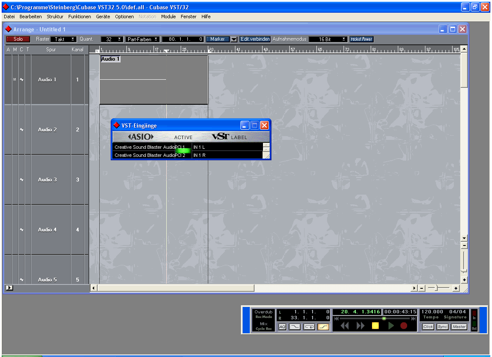Open the Fenster menu

point(188,17)
